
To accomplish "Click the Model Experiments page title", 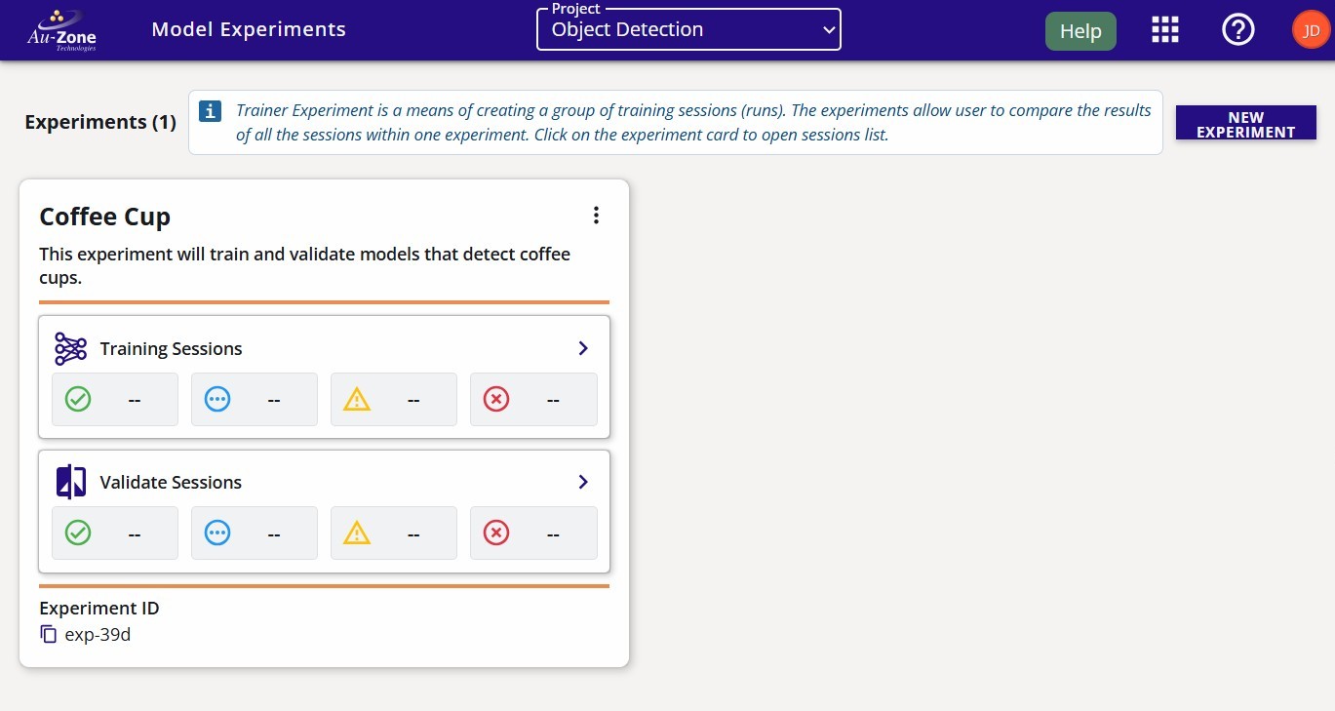I will pos(249,29).
